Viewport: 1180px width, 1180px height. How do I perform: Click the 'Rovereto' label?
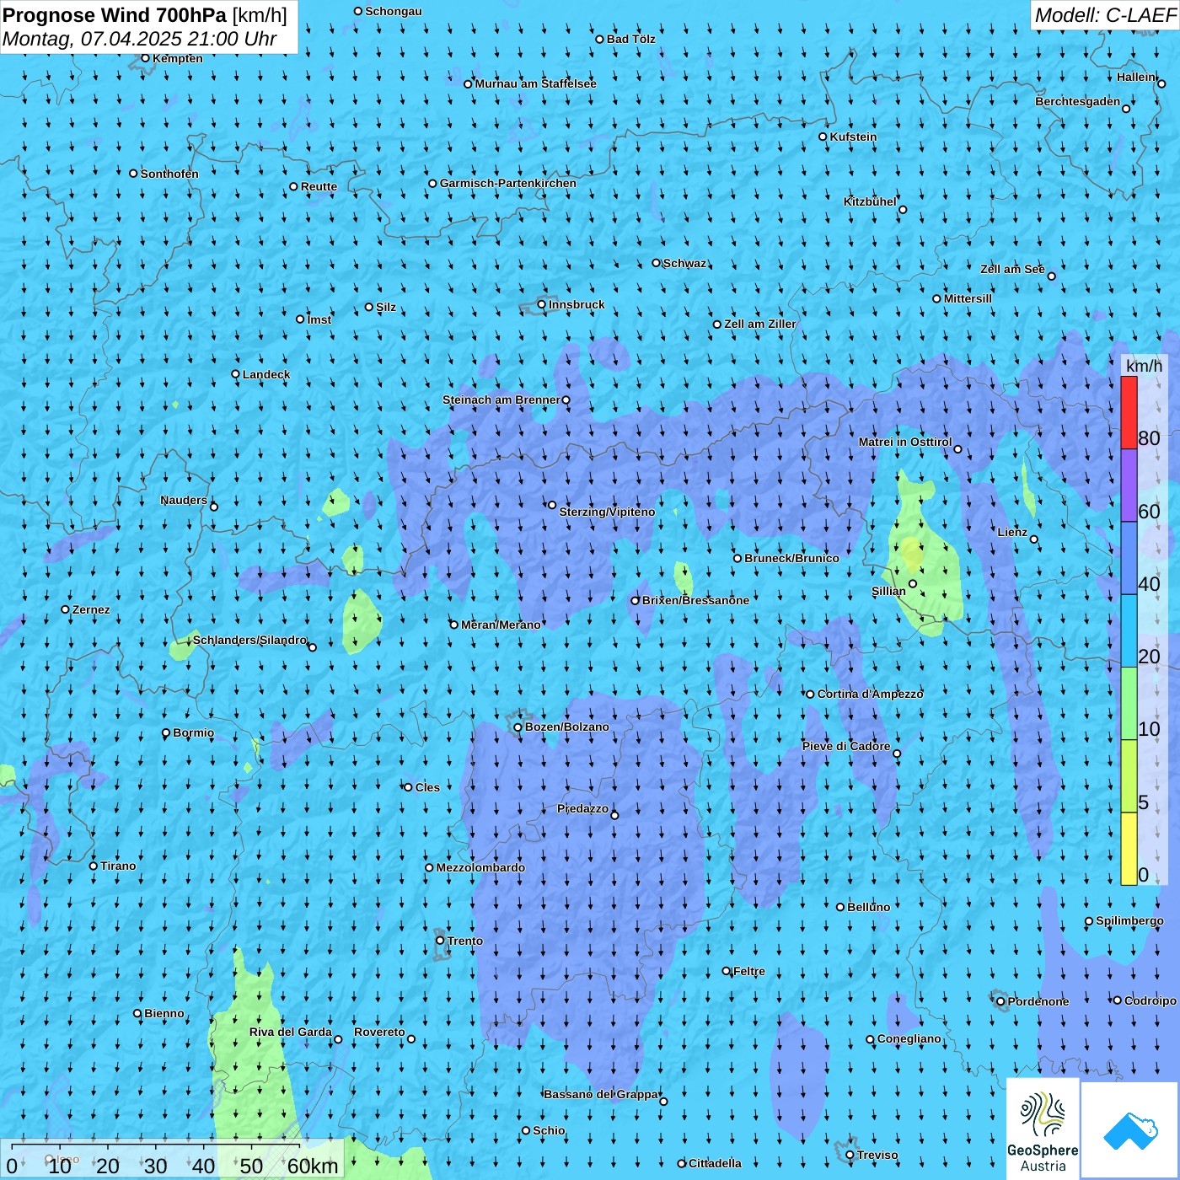[x=379, y=1032]
